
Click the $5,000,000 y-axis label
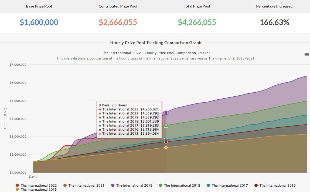(x=18, y=101)
